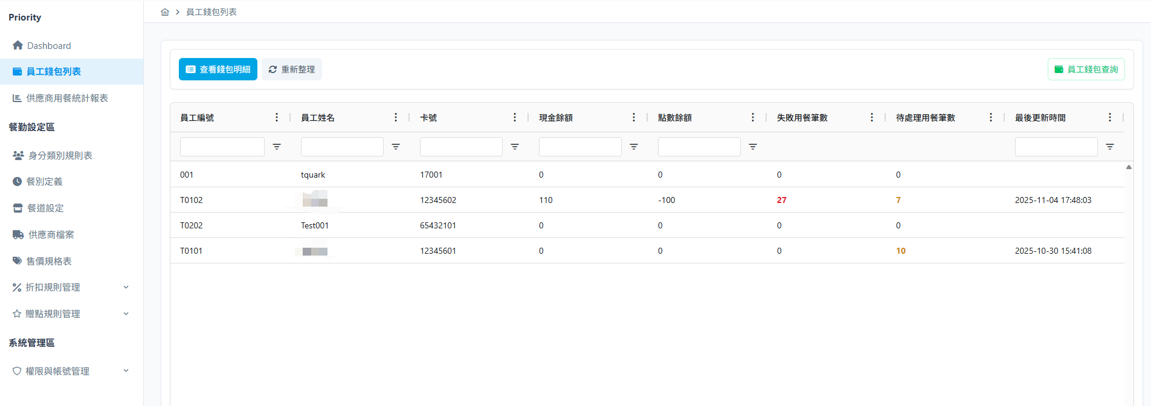Image resolution: width=1151 pixels, height=406 pixels.
Task: Open column menu for 最後更新時間
Action: 1110,117
